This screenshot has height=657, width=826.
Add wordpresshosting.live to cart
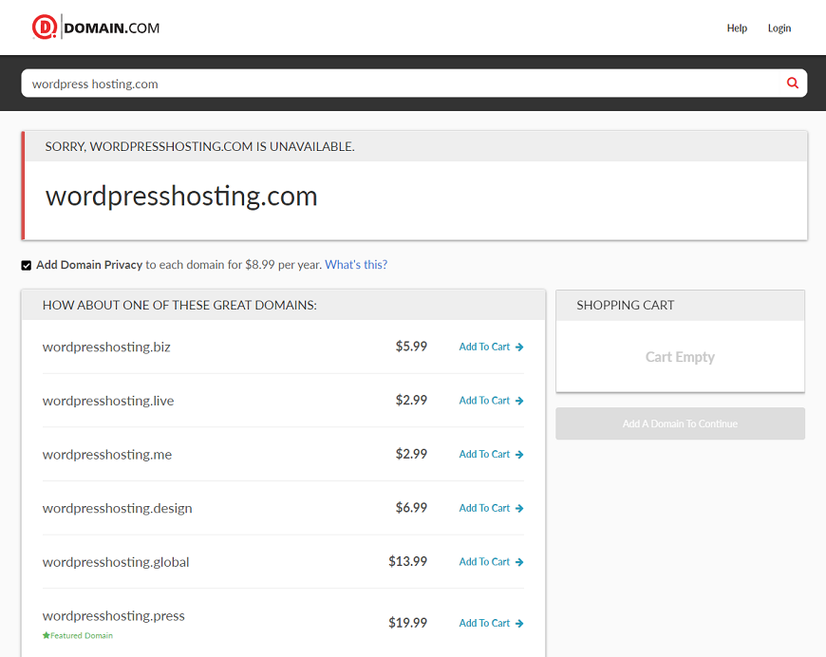pyautogui.click(x=491, y=401)
